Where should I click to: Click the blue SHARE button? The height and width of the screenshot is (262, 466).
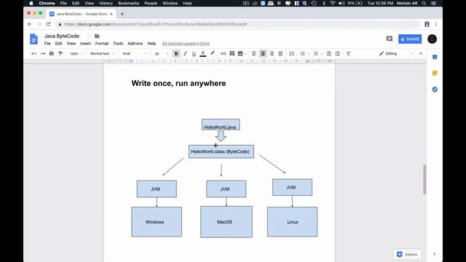tap(410, 39)
